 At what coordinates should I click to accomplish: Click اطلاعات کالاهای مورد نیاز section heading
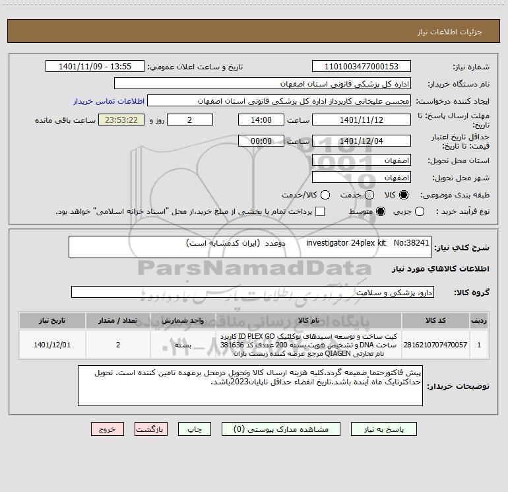441,269
